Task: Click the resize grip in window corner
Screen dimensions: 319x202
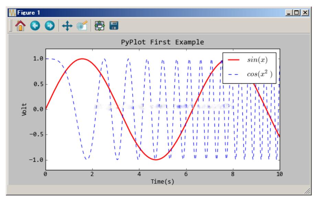Action: click(307, 191)
